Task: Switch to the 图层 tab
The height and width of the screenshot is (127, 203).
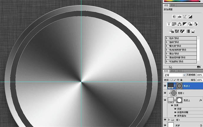Action: pyautogui.click(x=166, y=71)
